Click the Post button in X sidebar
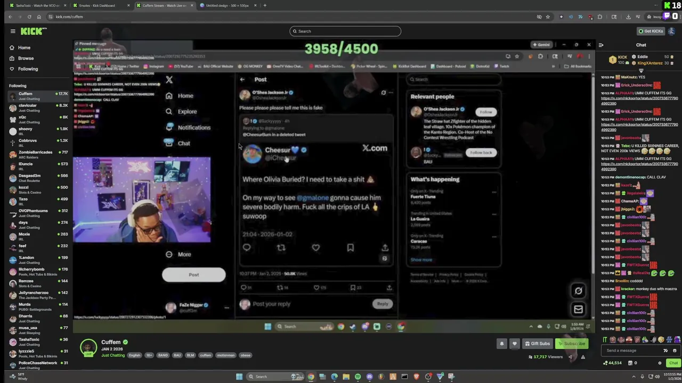 click(193, 274)
